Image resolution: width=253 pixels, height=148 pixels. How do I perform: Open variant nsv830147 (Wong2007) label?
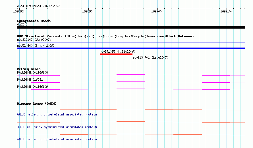34,40
